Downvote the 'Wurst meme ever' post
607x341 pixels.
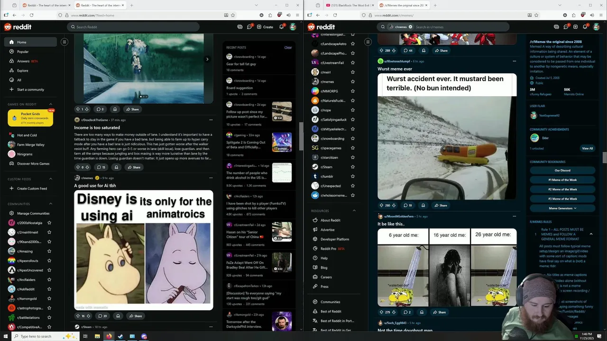(394, 206)
